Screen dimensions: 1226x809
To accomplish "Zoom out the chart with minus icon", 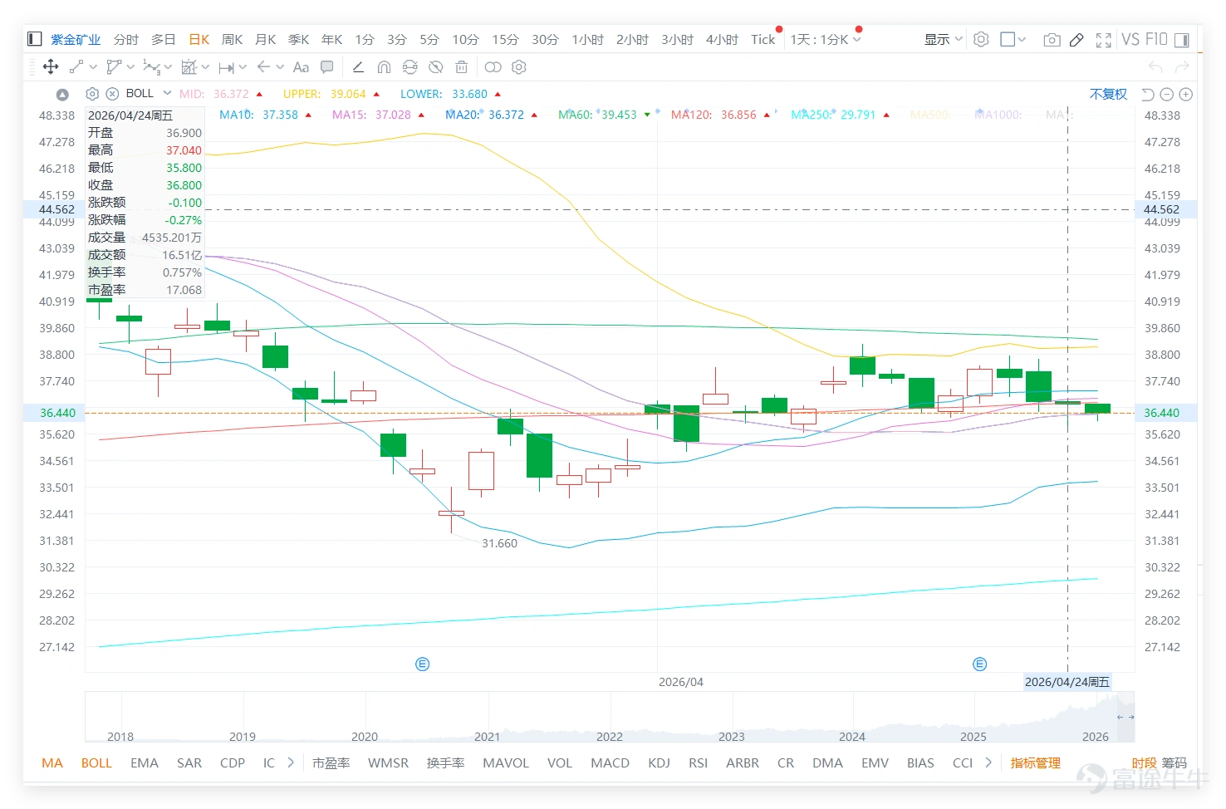I will [x=1166, y=94].
